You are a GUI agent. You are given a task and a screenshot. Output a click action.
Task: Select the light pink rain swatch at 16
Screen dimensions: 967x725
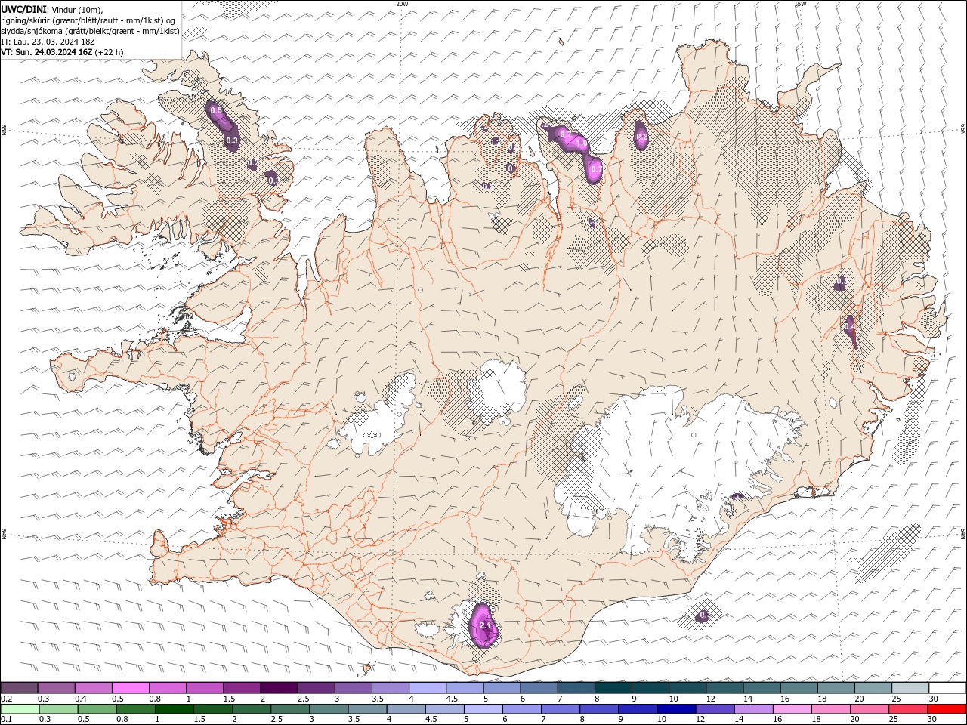(791, 709)
